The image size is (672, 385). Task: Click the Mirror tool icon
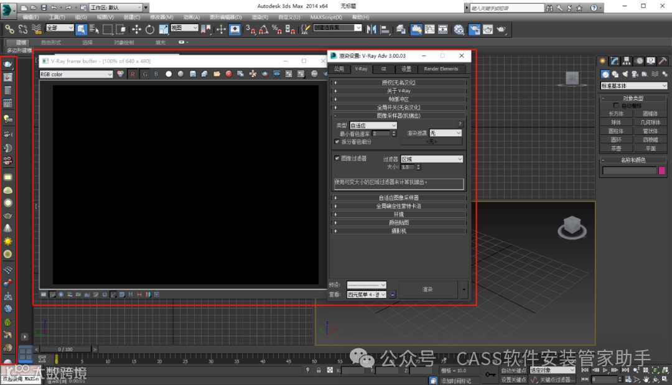click(371, 29)
